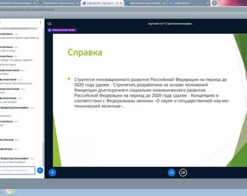Screen dimensions: 247x196
Task: Click the chat message ending in уже можно?
Action: [x=8, y=102]
